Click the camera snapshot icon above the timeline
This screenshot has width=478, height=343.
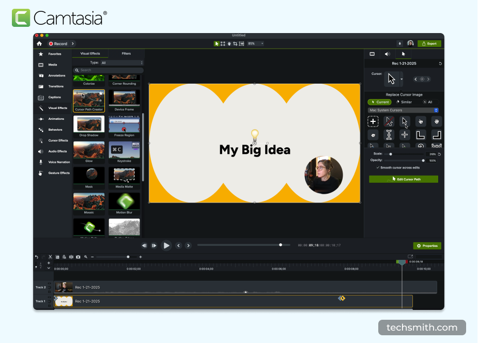[x=78, y=257]
